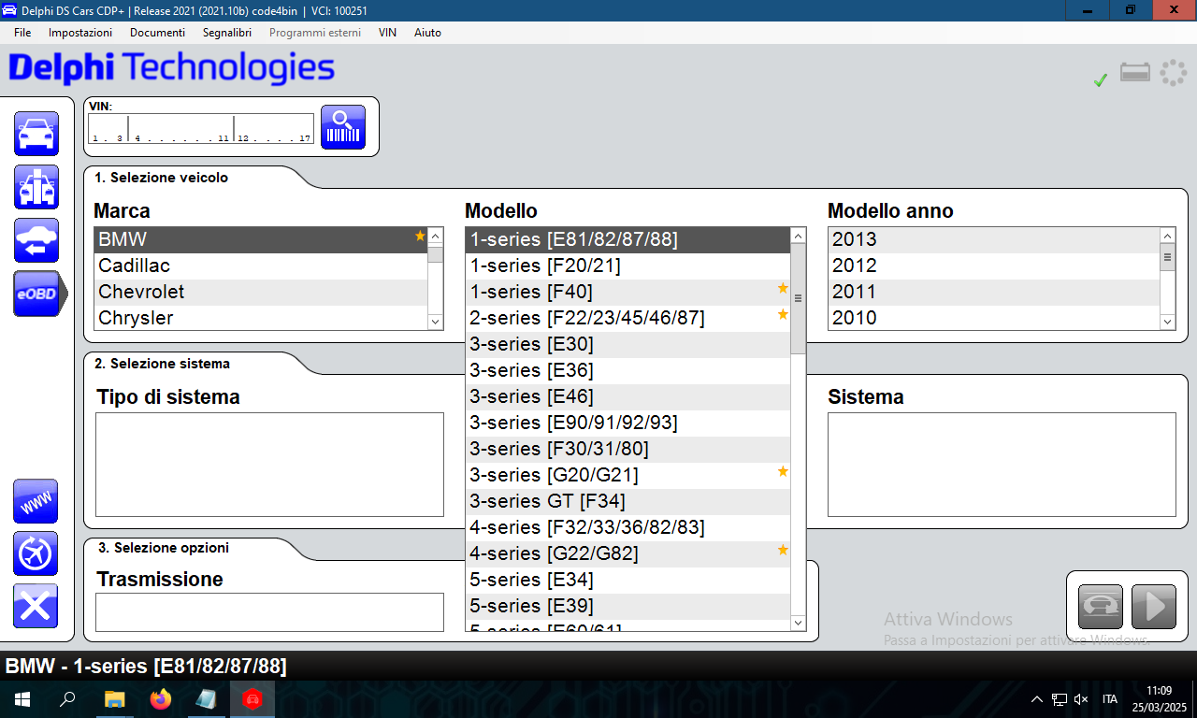
Task: Click the VIN barcode search button
Action: point(343,127)
